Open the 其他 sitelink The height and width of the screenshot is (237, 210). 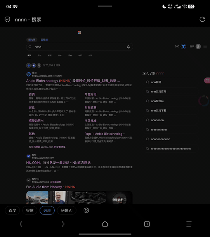coord(32,134)
